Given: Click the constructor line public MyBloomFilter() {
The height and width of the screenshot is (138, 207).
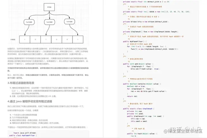Looking at the screenshot, I should pyautogui.click(x=135, y=42).
